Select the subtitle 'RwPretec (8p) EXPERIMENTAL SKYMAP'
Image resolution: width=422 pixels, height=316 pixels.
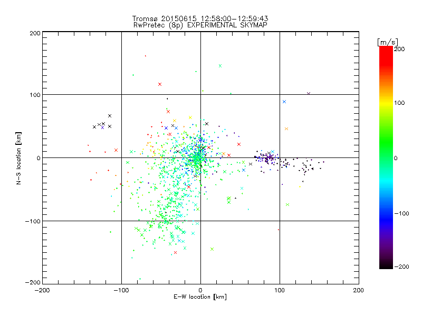(200, 25)
